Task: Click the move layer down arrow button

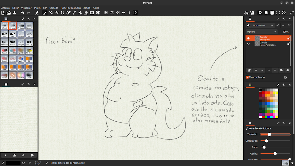Action: click(x=275, y=70)
